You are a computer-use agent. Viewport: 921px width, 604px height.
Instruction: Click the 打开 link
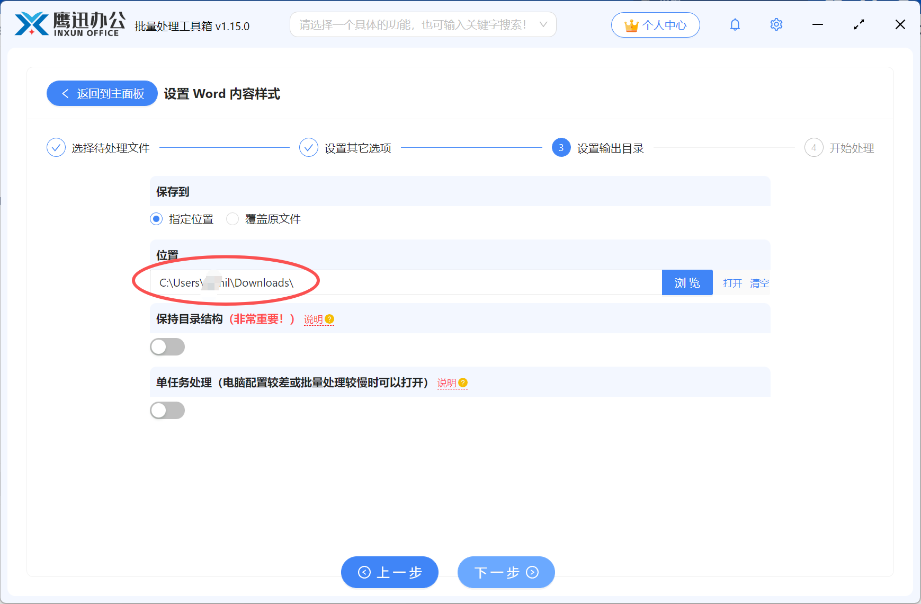pyautogui.click(x=732, y=283)
